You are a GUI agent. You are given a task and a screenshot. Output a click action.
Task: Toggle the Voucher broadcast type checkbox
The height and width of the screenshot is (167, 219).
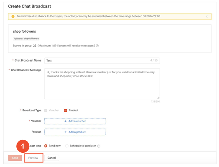coord(46,110)
